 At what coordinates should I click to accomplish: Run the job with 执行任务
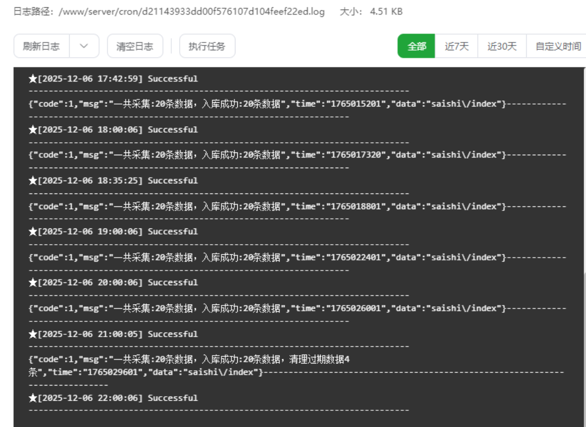click(x=207, y=46)
